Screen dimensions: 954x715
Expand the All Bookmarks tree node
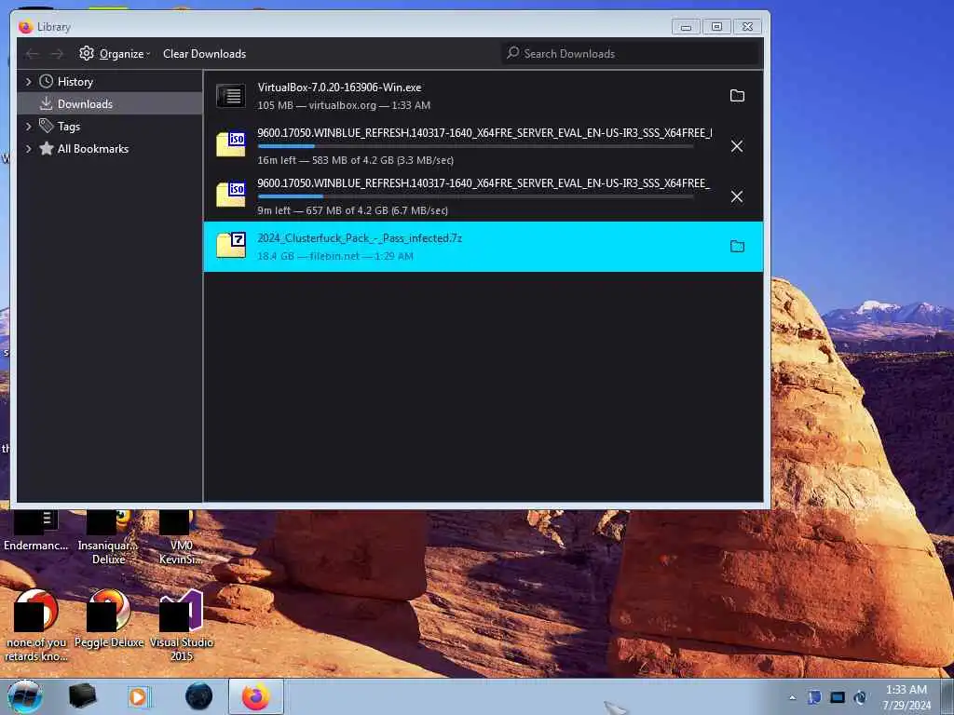[x=28, y=148]
